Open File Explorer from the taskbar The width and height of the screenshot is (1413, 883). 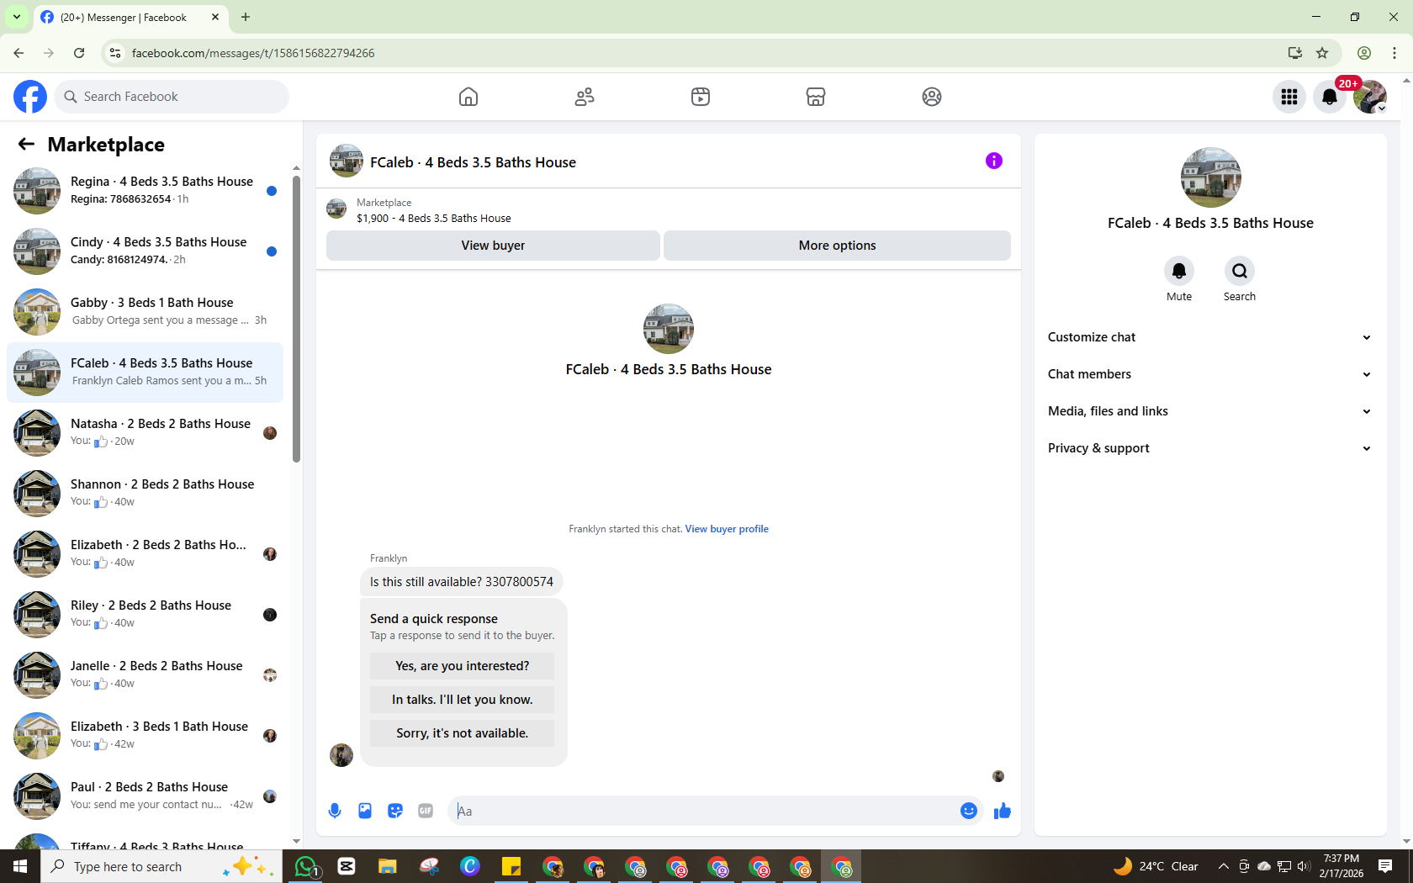tap(387, 866)
